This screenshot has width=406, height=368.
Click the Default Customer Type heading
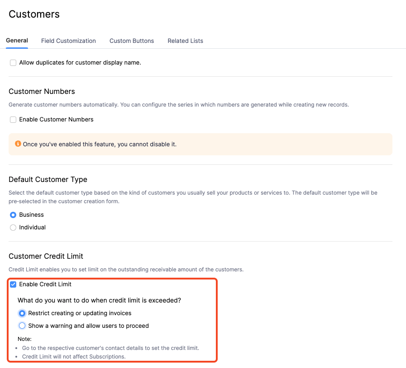coord(48,179)
